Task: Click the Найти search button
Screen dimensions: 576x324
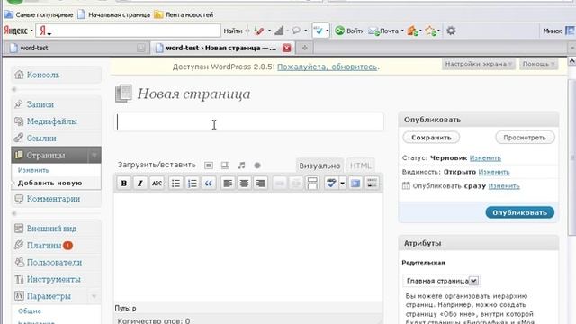Action: (233, 31)
